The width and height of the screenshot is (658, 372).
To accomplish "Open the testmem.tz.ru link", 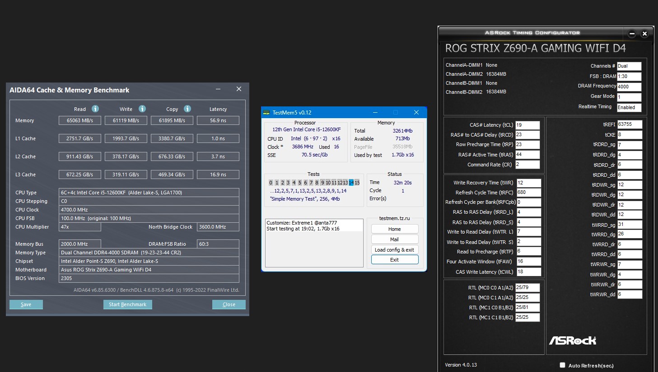I will click(395, 218).
